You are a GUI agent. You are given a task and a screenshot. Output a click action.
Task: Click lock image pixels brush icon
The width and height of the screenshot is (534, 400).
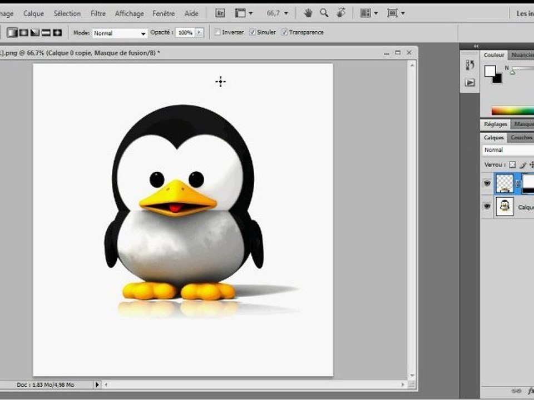click(x=523, y=164)
